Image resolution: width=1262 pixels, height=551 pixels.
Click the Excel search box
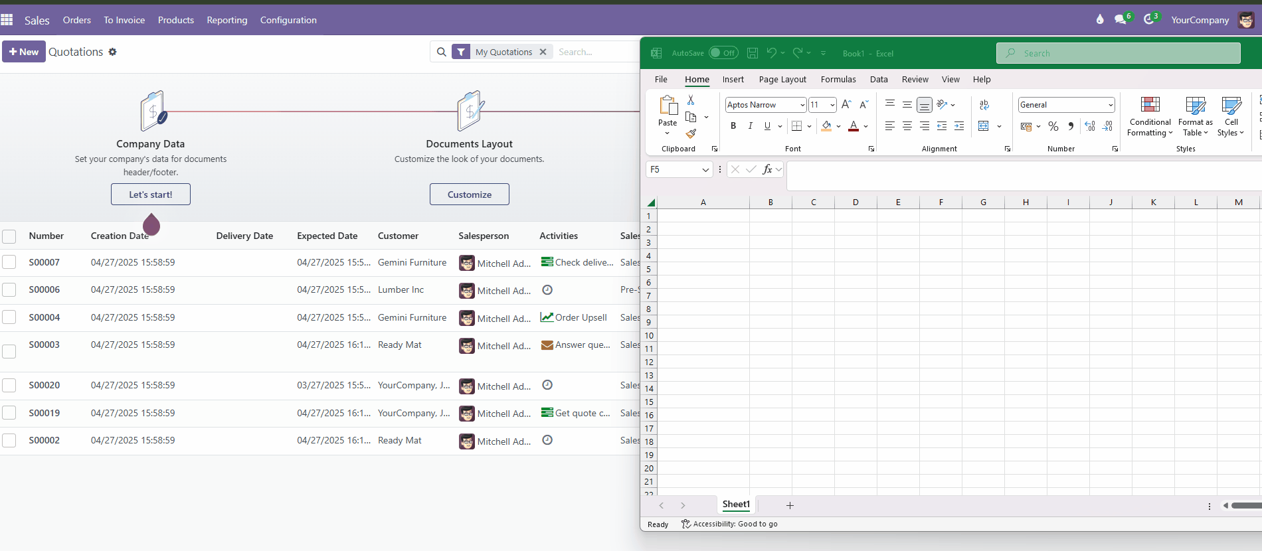[1119, 53]
